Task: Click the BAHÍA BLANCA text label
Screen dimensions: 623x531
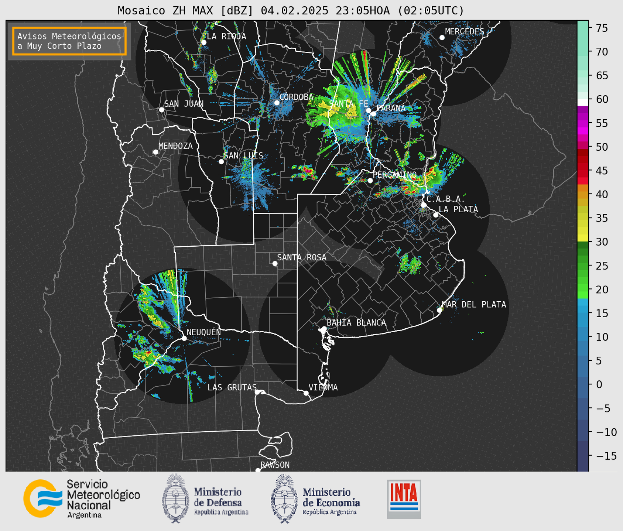Action: [356, 323]
